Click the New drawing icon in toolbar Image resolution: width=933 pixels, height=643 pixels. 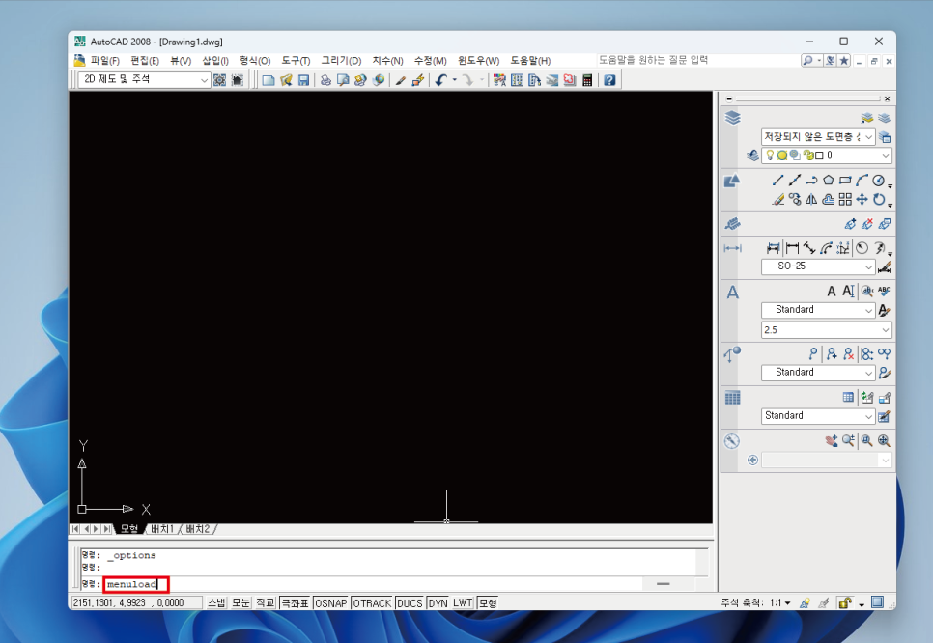point(268,80)
